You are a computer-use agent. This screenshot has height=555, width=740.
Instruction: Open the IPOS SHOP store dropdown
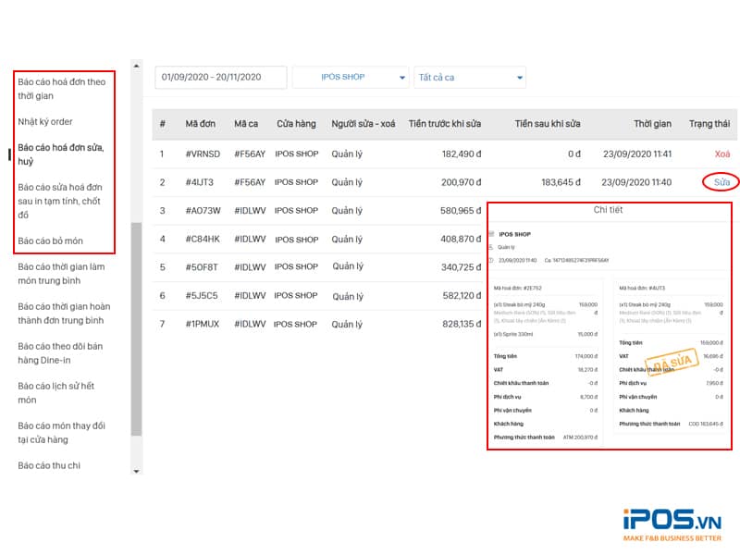click(x=351, y=78)
